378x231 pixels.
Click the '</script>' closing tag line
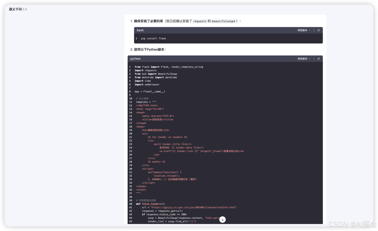(148, 183)
